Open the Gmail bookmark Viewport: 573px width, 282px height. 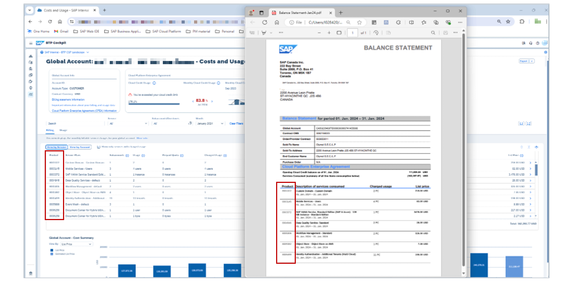(x=61, y=31)
